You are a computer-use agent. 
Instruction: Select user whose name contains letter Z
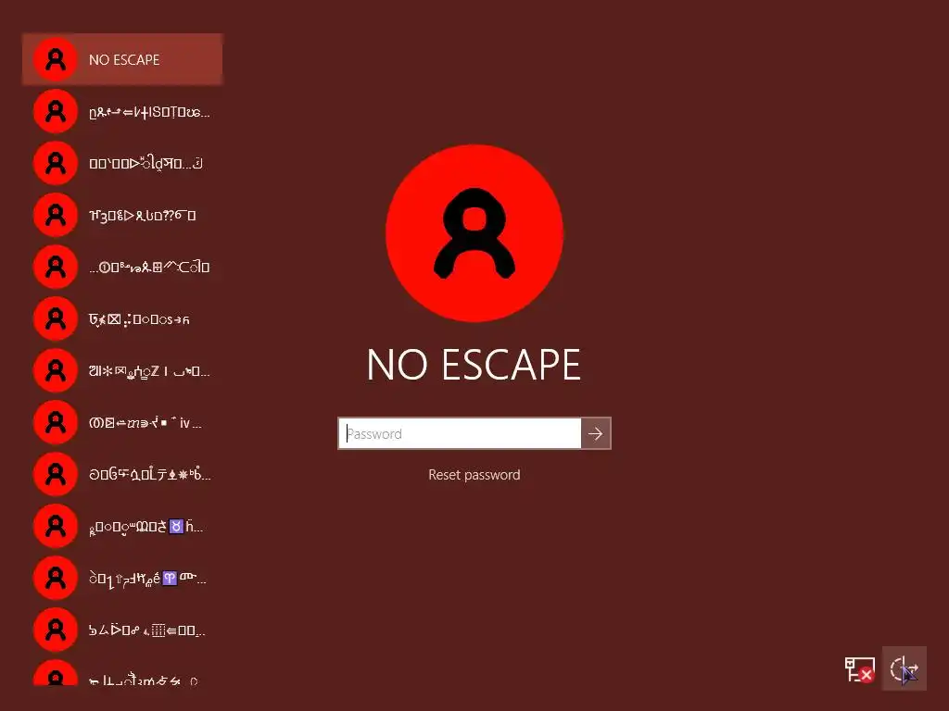click(122, 370)
